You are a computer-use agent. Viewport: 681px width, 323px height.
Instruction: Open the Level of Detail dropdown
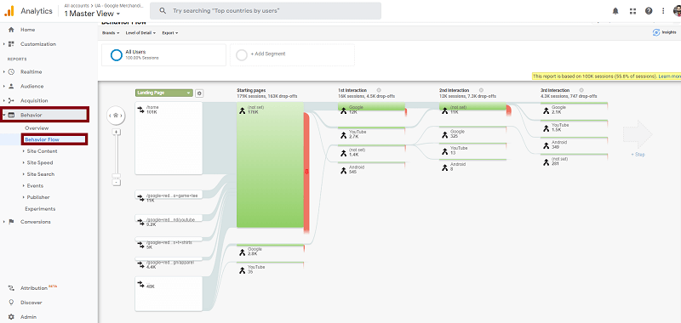click(x=141, y=33)
